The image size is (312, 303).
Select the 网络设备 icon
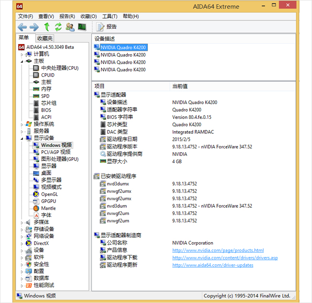pyautogui.click(x=29, y=236)
